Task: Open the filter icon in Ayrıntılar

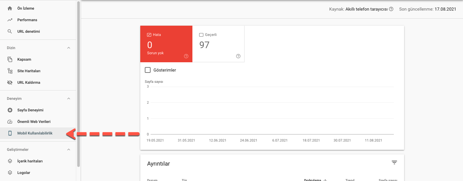Action: pyautogui.click(x=394, y=163)
